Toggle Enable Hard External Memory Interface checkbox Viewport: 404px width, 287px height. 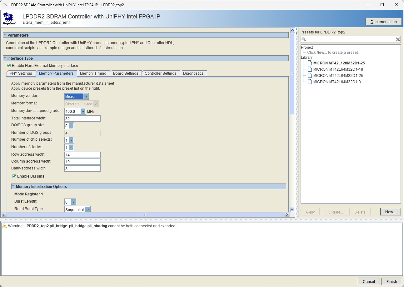[9, 66]
